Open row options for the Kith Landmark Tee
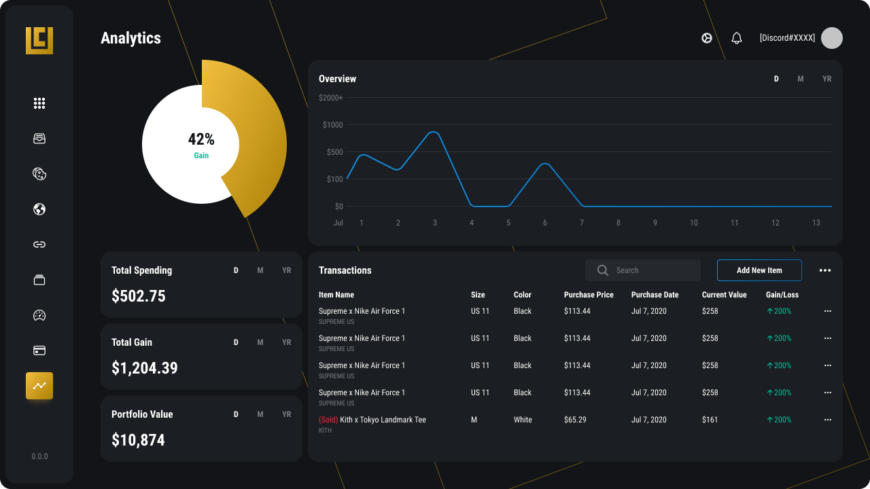This screenshot has width=870, height=489. (827, 420)
